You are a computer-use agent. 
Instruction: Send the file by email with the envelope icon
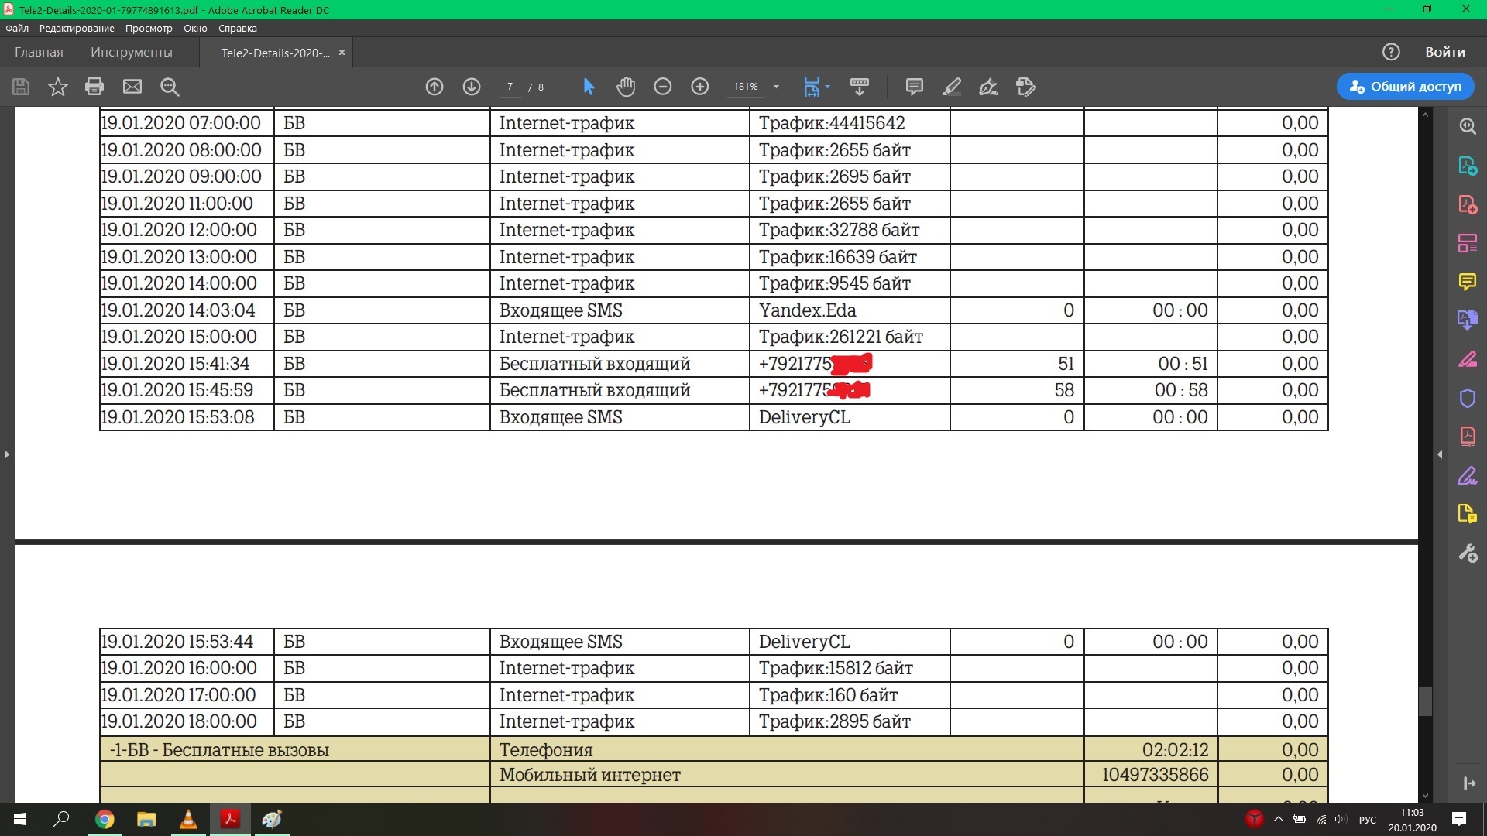click(x=132, y=87)
